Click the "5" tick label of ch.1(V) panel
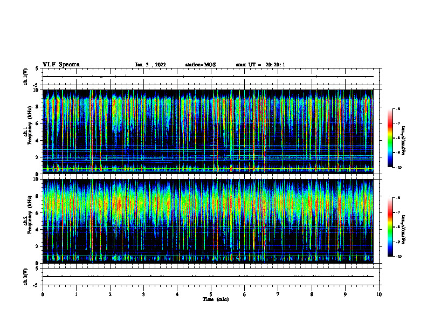The width and height of the screenshot is (427, 330). (37, 68)
